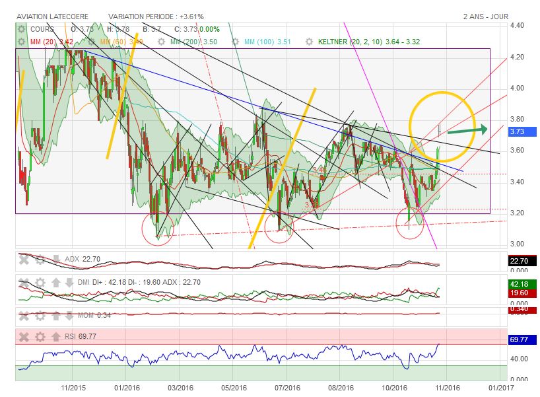Click the 4.40 price axis label
540x397 pixels.
pos(518,26)
